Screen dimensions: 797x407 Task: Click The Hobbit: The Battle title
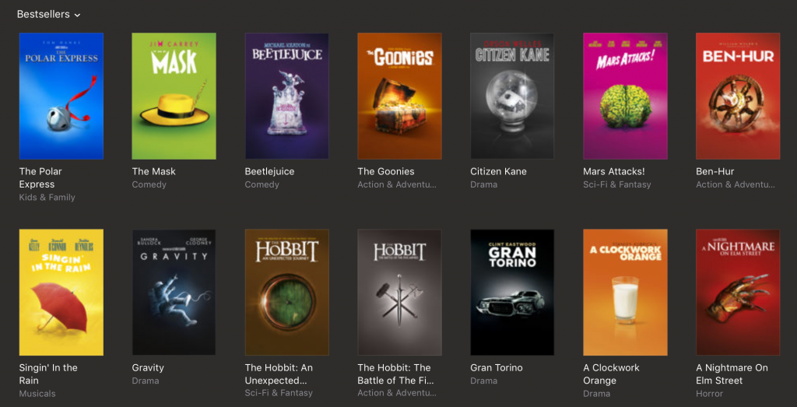(396, 374)
